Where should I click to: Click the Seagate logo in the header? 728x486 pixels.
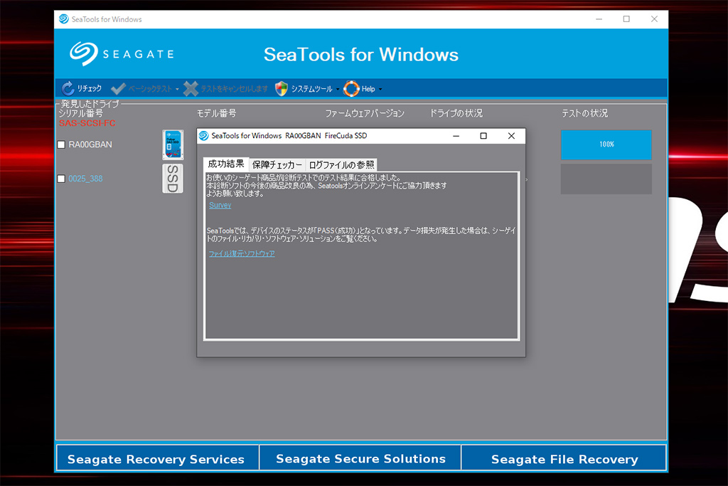pyautogui.click(x=122, y=54)
